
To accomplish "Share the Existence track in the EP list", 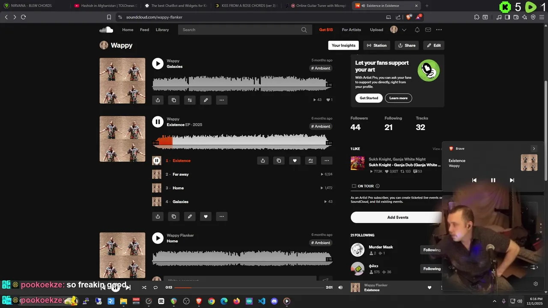I will click(x=263, y=160).
